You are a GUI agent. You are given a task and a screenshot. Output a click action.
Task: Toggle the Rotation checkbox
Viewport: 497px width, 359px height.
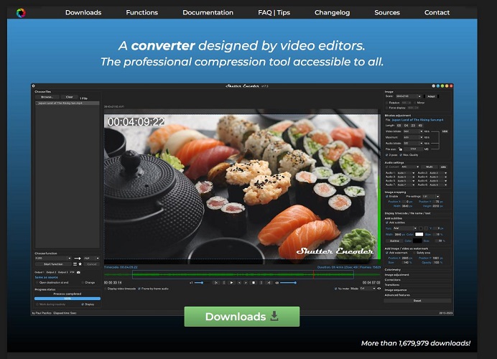point(386,103)
